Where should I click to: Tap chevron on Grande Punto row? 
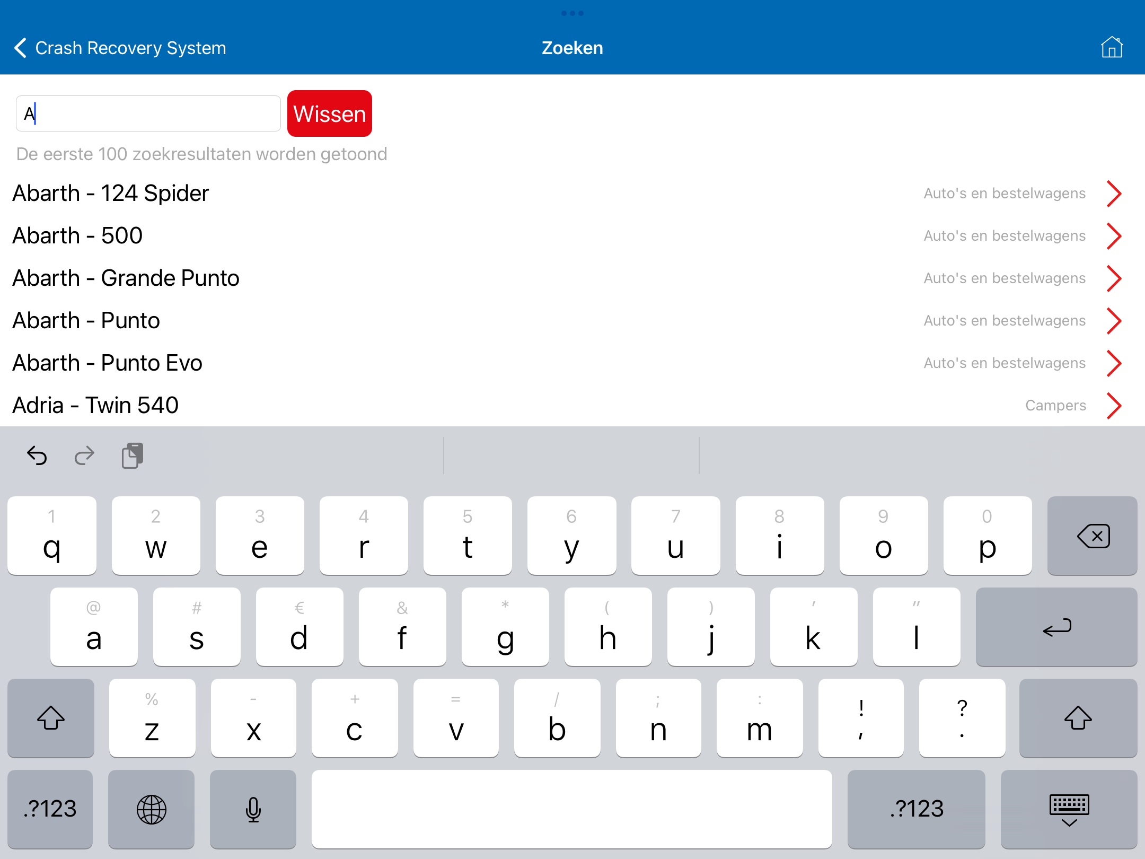click(1114, 278)
